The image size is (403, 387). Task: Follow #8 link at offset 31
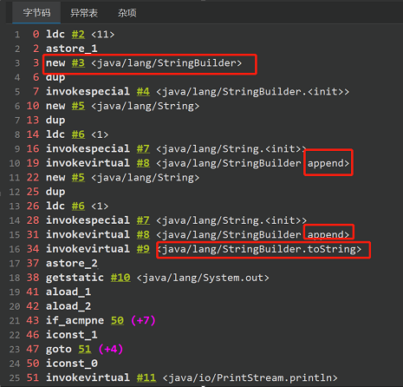[x=143, y=235]
